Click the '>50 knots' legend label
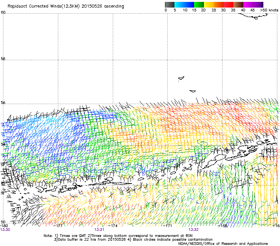 [269, 10]
